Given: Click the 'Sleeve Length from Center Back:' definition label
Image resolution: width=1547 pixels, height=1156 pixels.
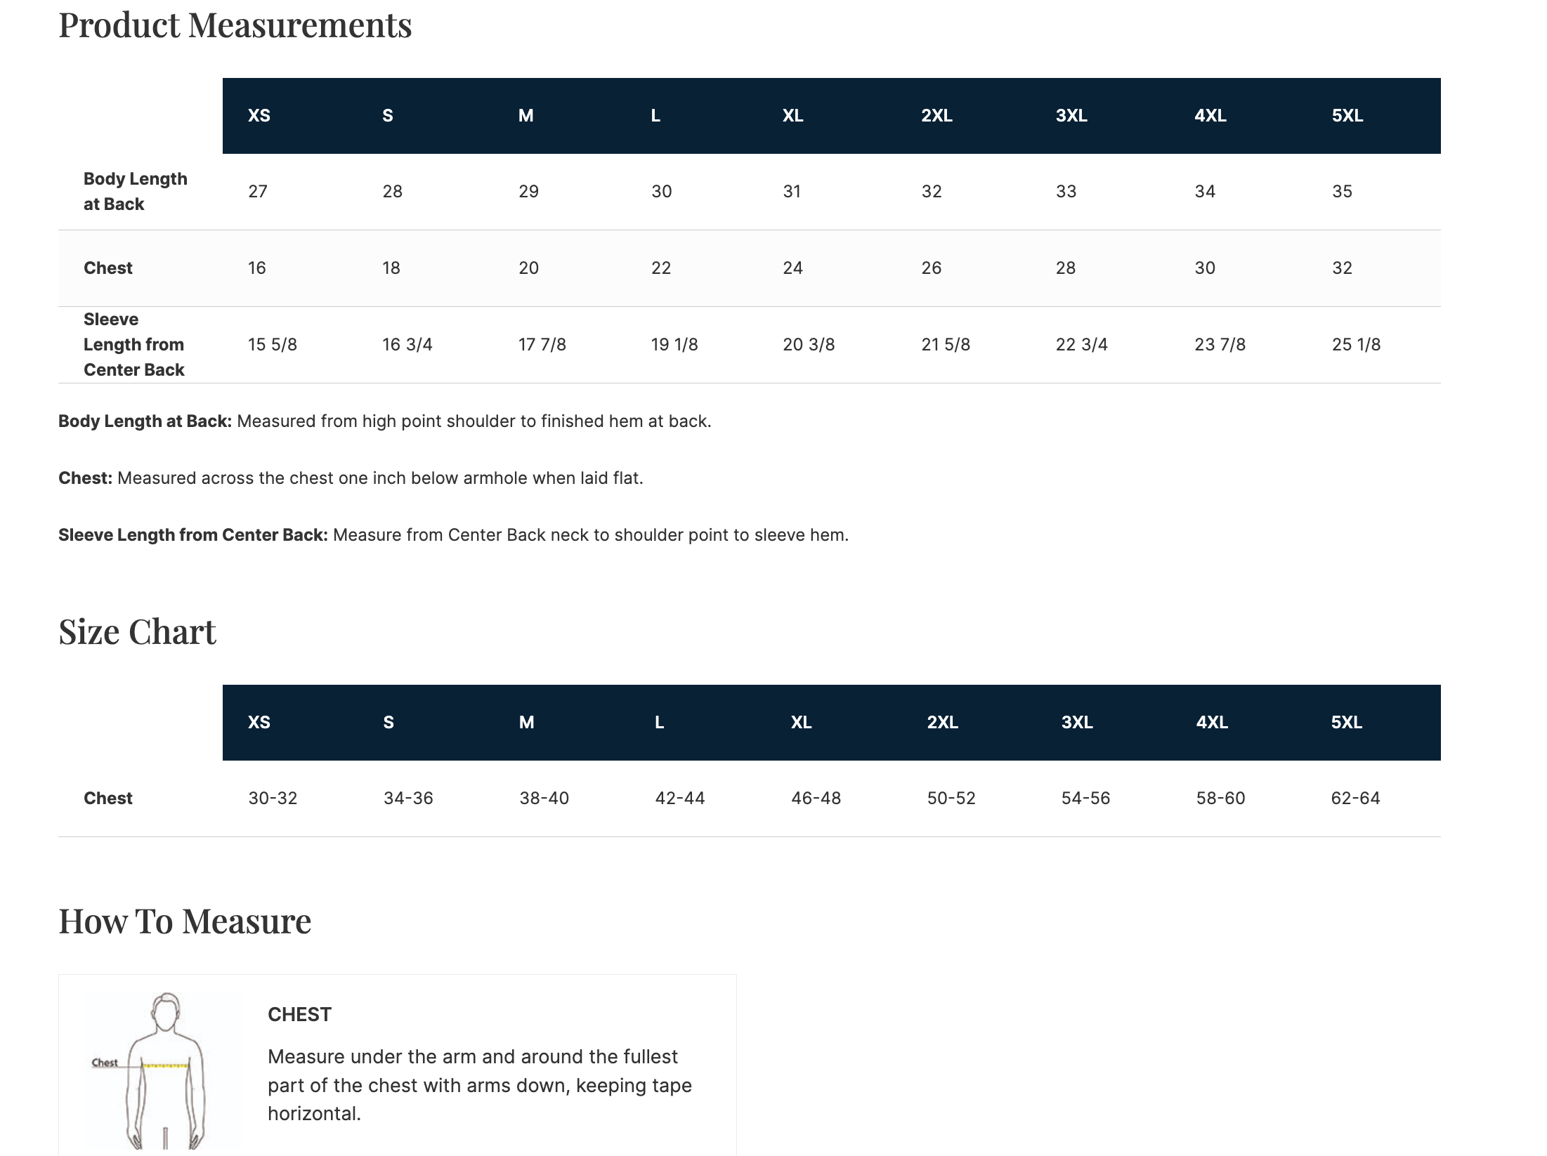Looking at the screenshot, I should click(x=192, y=535).
